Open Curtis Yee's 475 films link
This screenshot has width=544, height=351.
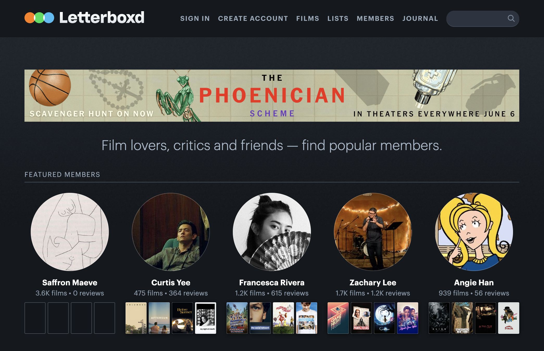[148, 293]
